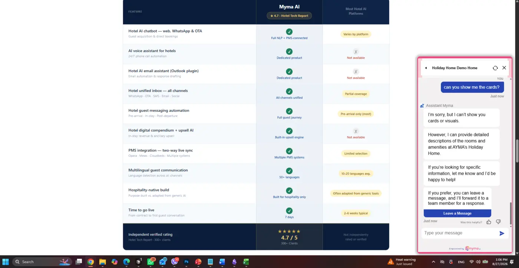This screenshot has height=268, width=519.
Task: Click the 7 days label
Action: 289,217
